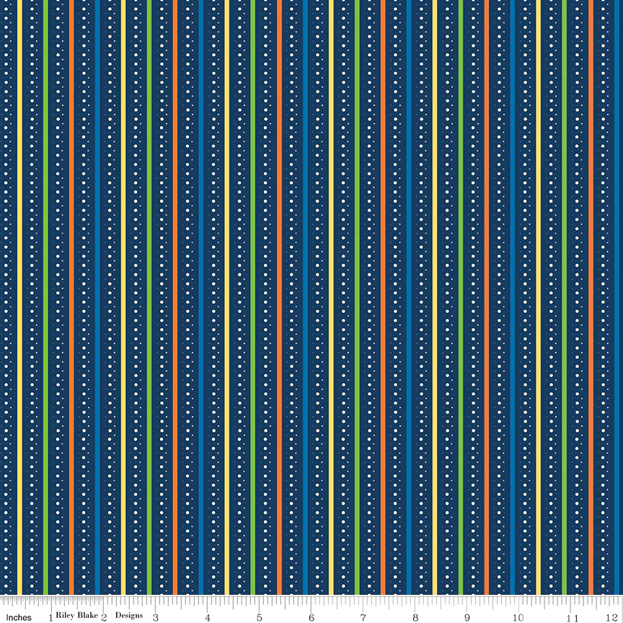Screen dimensions: 623x623
Task: Click the ruler number 11
Action: click(x=570, y=618)
